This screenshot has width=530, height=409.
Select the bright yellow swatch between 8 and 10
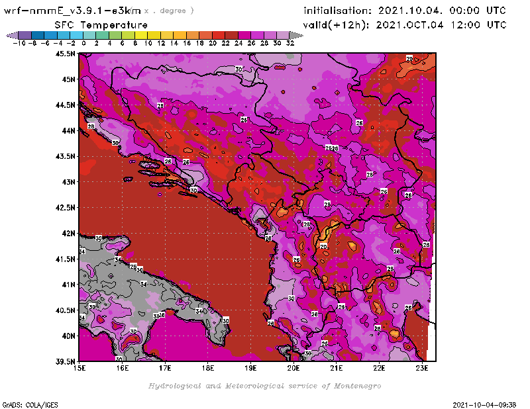coord(141,35)
